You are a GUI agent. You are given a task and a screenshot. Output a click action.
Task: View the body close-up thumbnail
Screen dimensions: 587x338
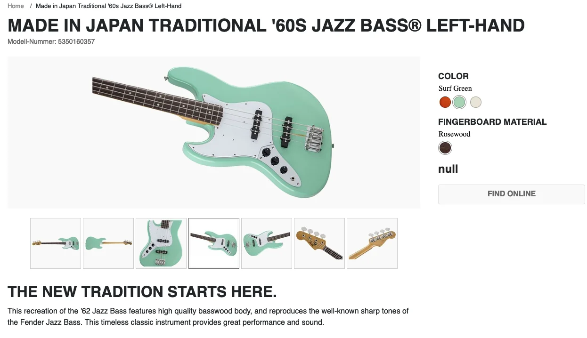(161, 243)
